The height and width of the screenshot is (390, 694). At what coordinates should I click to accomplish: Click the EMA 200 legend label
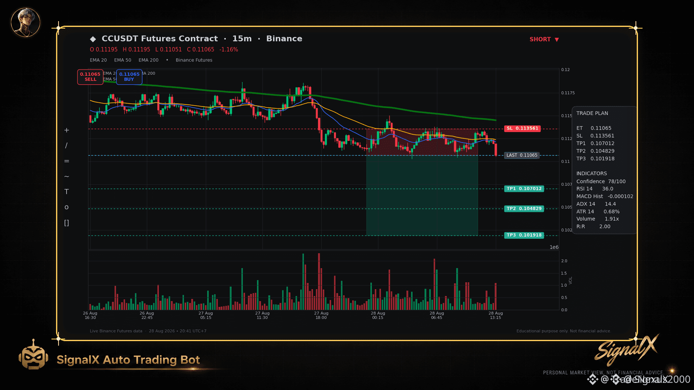(x=149, y=60)
